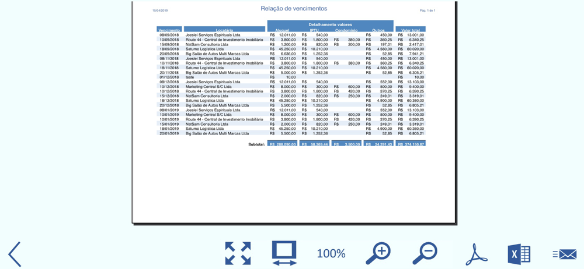
Task: Click the rent amount 5.000,00
Action: (288, 72)
